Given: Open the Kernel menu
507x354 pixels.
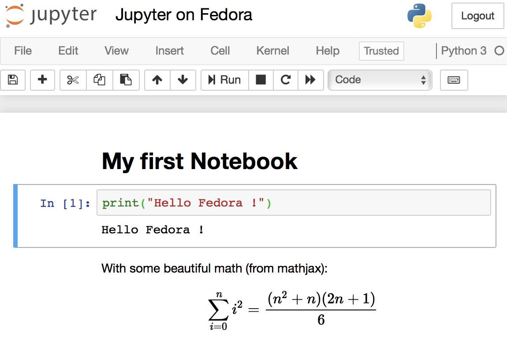Looking at the screenshot, I should [x=272, y=51].
